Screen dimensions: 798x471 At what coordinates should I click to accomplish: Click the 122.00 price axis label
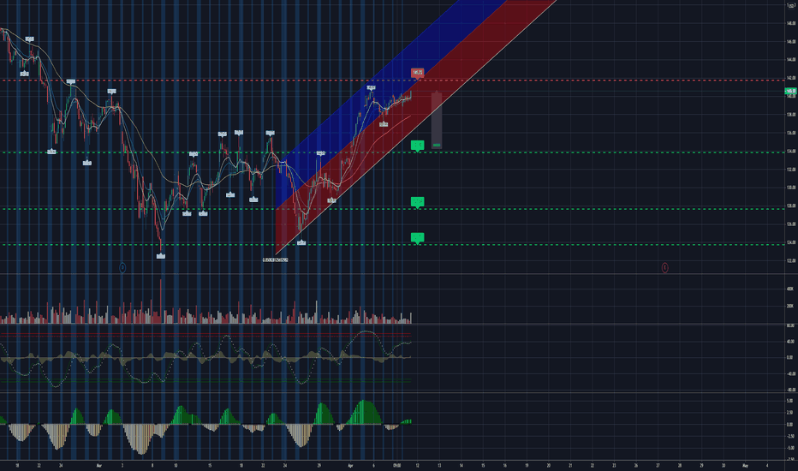coord(791,260)
